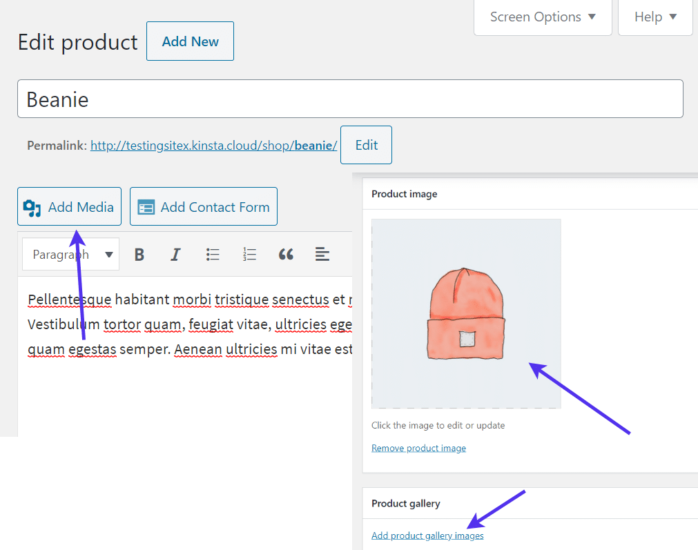The image size is (698, 550).
Task: Open the beanie product permalink URL
Action: [213, 145]
